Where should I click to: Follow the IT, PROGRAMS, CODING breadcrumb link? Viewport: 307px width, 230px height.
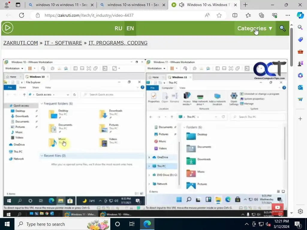[x=118, y=43]
